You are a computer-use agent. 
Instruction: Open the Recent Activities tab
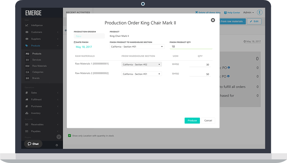coord(78,12)
